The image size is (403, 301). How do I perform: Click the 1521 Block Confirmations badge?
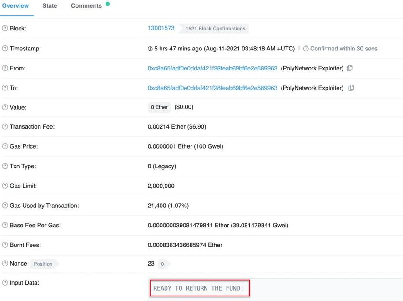click(214, 29)
